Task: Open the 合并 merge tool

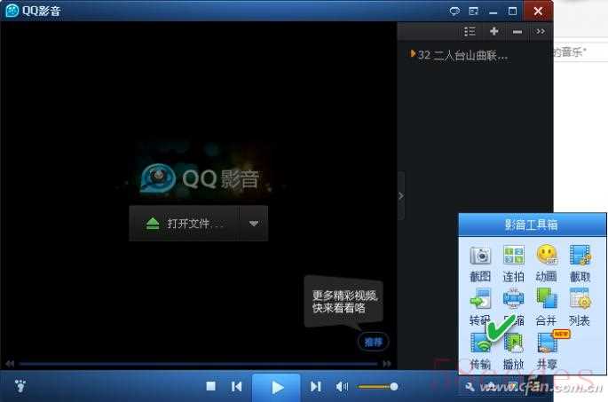Action: [x=547, y=300]
